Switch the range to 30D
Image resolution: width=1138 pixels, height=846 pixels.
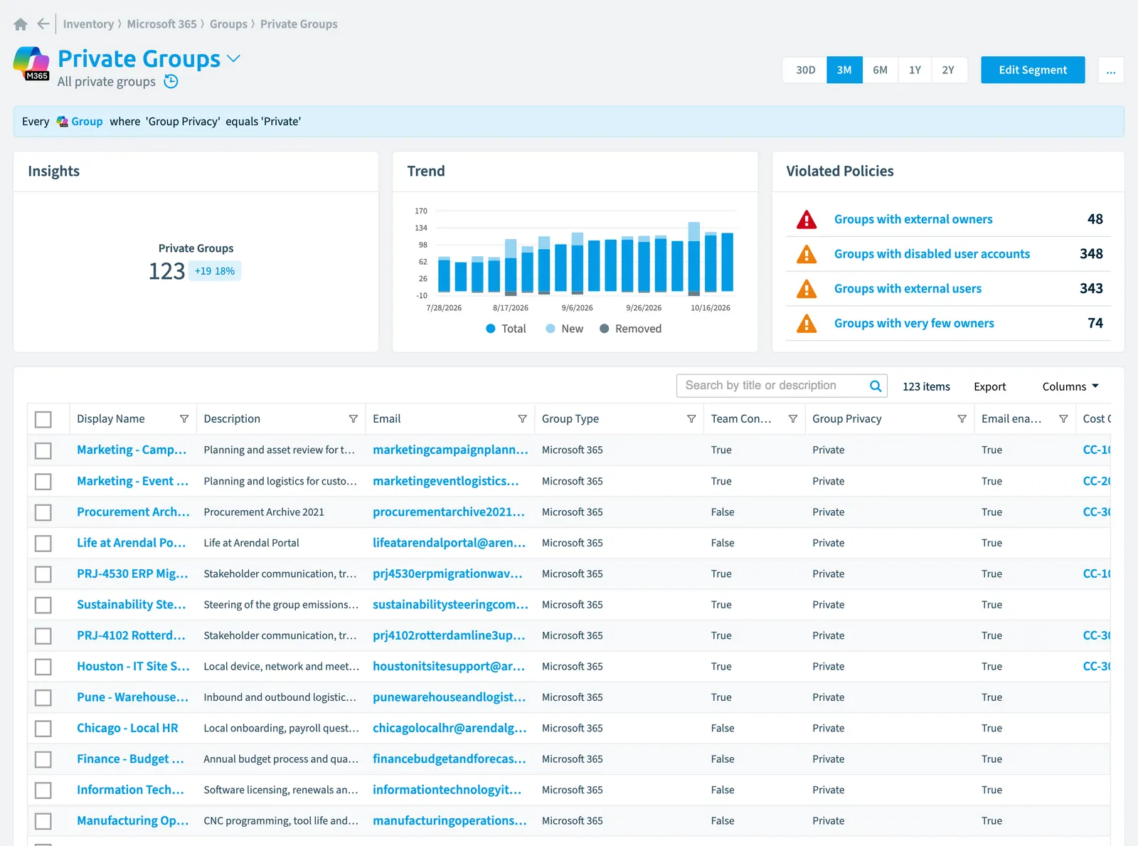[805, 70]
